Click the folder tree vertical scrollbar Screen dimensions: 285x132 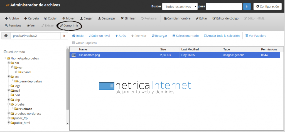tap(67, 81)
